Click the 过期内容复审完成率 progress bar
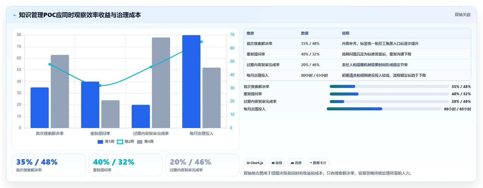Viewport: 483px width, 188px height. [389, 102]
